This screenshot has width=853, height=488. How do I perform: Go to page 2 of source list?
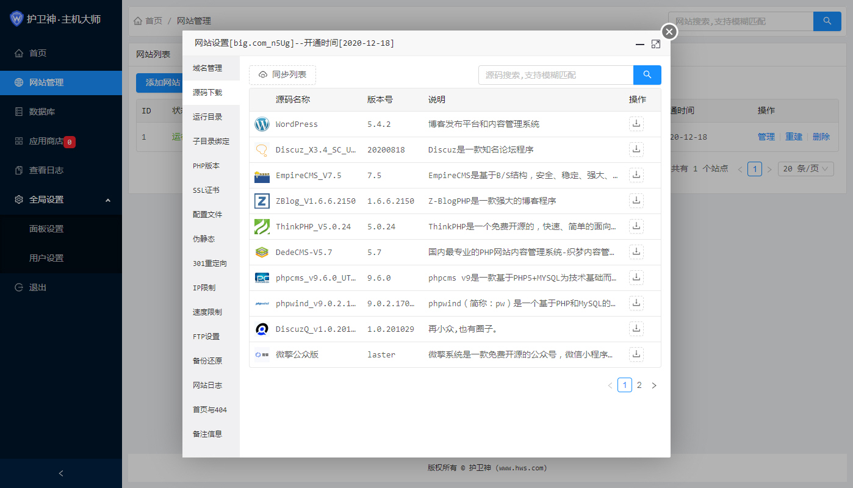click(639, 386)
